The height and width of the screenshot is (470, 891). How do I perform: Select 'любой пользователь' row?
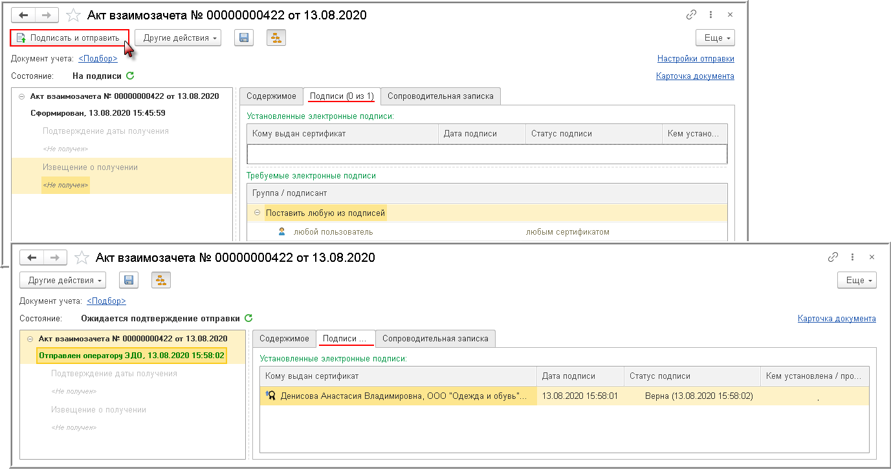487,232
